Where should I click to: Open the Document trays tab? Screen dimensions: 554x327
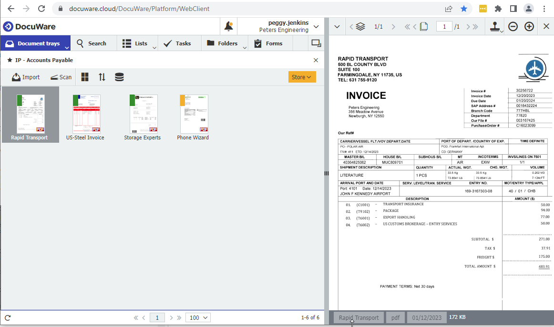(x=35, y=43)
